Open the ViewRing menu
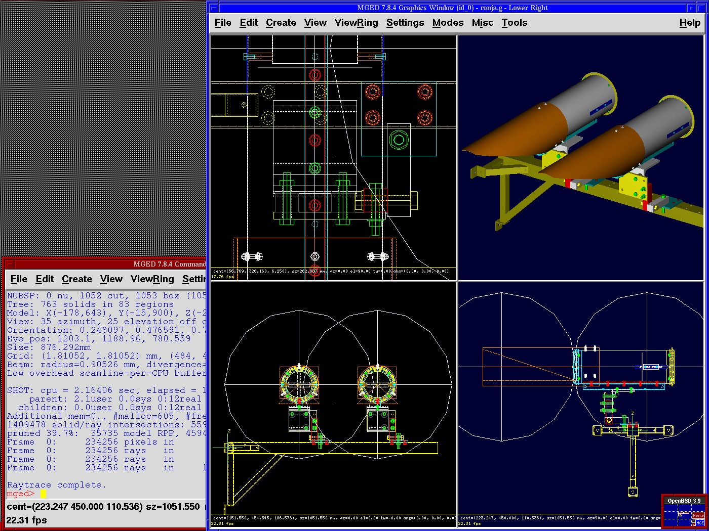709x531 pixels. point(356,22)
